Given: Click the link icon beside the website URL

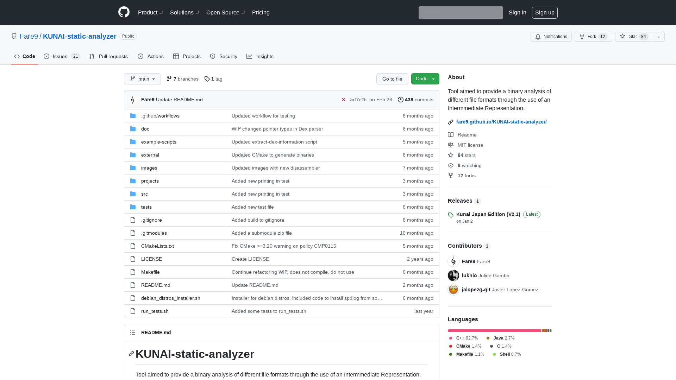Looking at the screenshot, I should click(x=451, y=122).
